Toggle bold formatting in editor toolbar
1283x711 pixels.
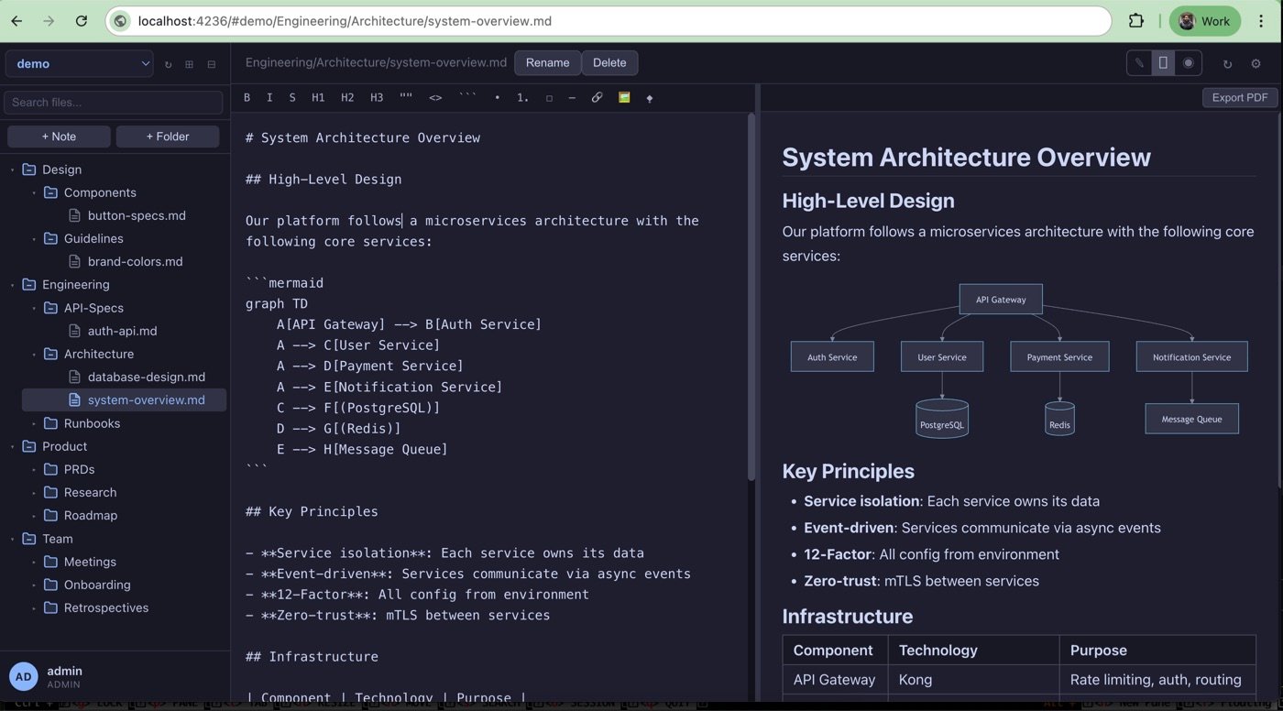coord(247,97)
